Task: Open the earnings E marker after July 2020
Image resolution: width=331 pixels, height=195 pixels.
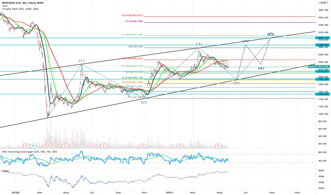Action: [103, 146]
